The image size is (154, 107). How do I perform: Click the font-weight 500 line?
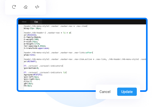click(x=31, y=39)
